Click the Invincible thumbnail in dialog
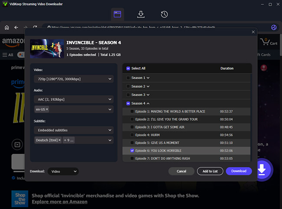The image size is (282, 209). (47, 49)
